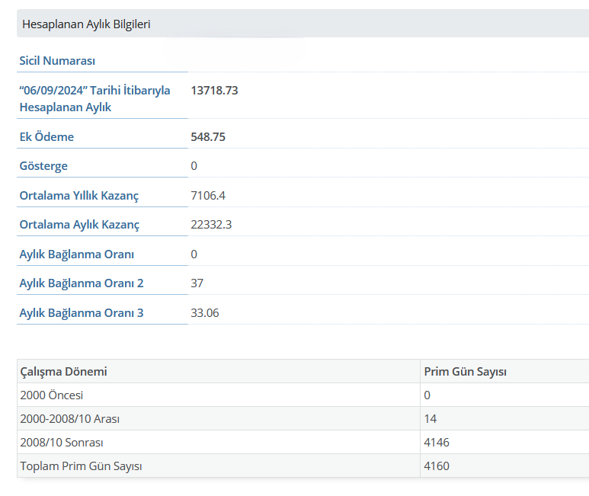Image resolution: width=589 pixels, height=496 pixels.
Task: Select the calculated monthly value 13718.73
Action: point(214,91)
